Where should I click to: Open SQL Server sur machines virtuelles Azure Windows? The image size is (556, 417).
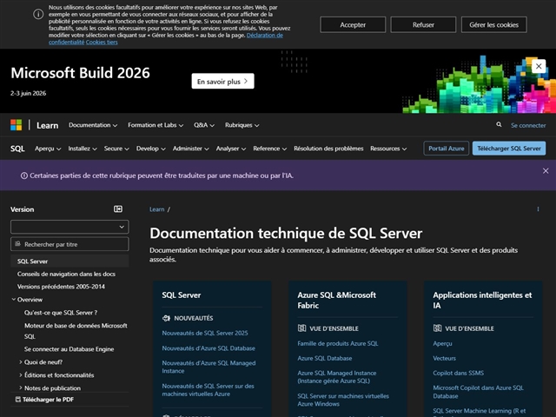[343, 400]
